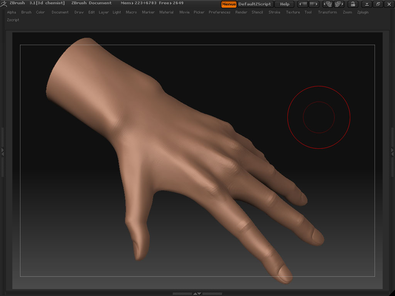Expand the bottom tray divider arrows
The image size is (395, 296).
pyautogui.click(x=197, y=293)
